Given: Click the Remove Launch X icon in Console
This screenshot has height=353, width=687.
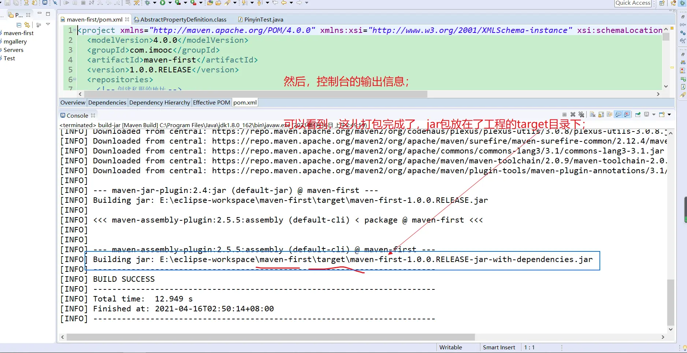Looking at the screenshot, I should point(573,115).
